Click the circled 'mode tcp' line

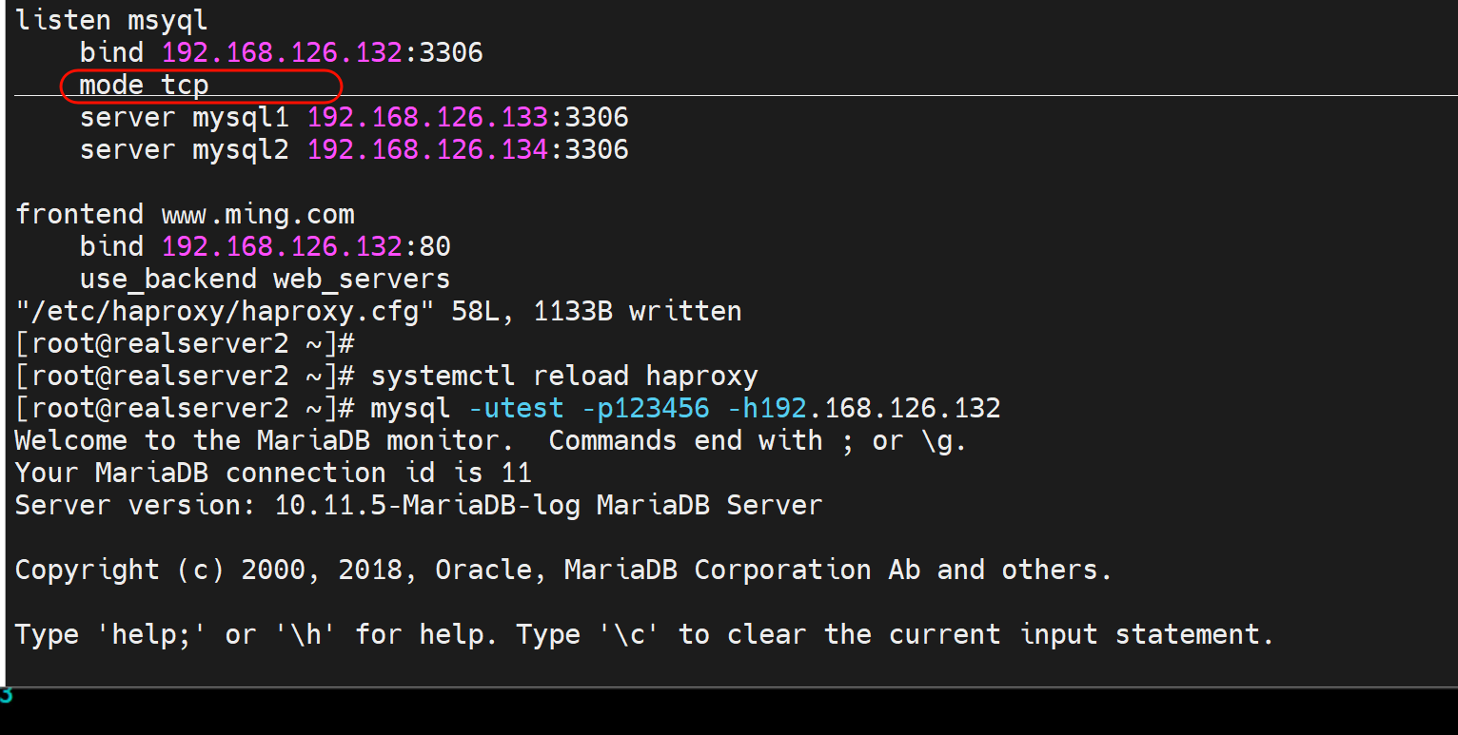pyautogui.click(x=144, y=86)
